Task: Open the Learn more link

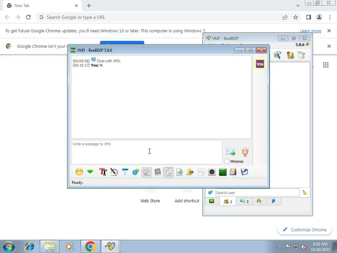Action: click(x=310, y=31)
